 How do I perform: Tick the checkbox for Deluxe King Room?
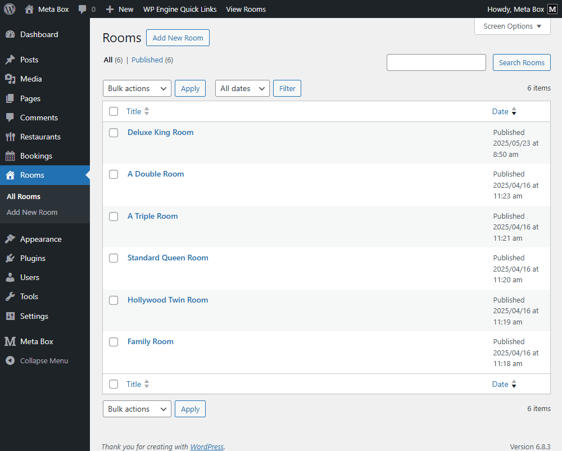[x=114, y=133]
